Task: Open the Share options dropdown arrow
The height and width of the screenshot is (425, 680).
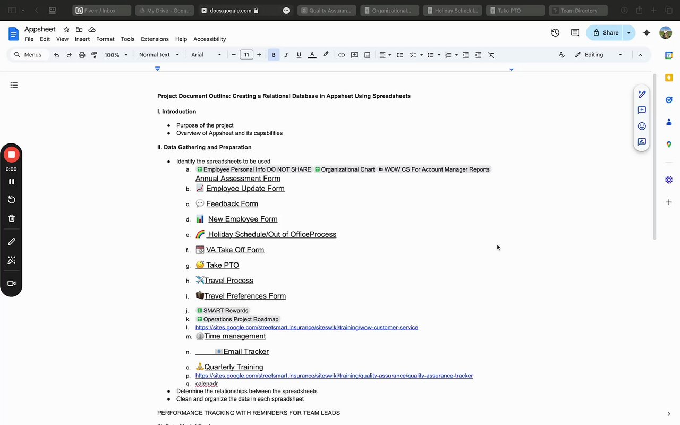Action: 629,32
